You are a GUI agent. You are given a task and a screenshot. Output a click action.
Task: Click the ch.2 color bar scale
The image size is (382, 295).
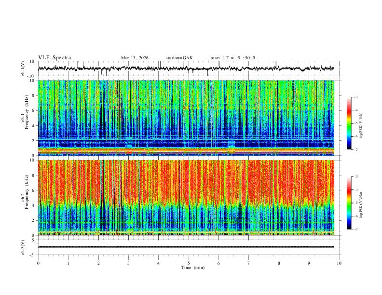click(x=349, y=203)
